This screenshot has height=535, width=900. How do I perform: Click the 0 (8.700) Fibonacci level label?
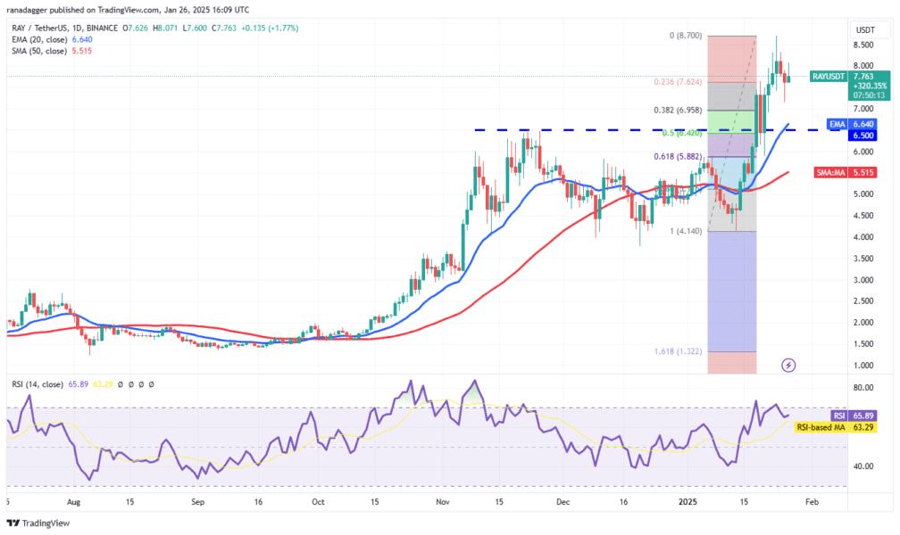point(686,36)
